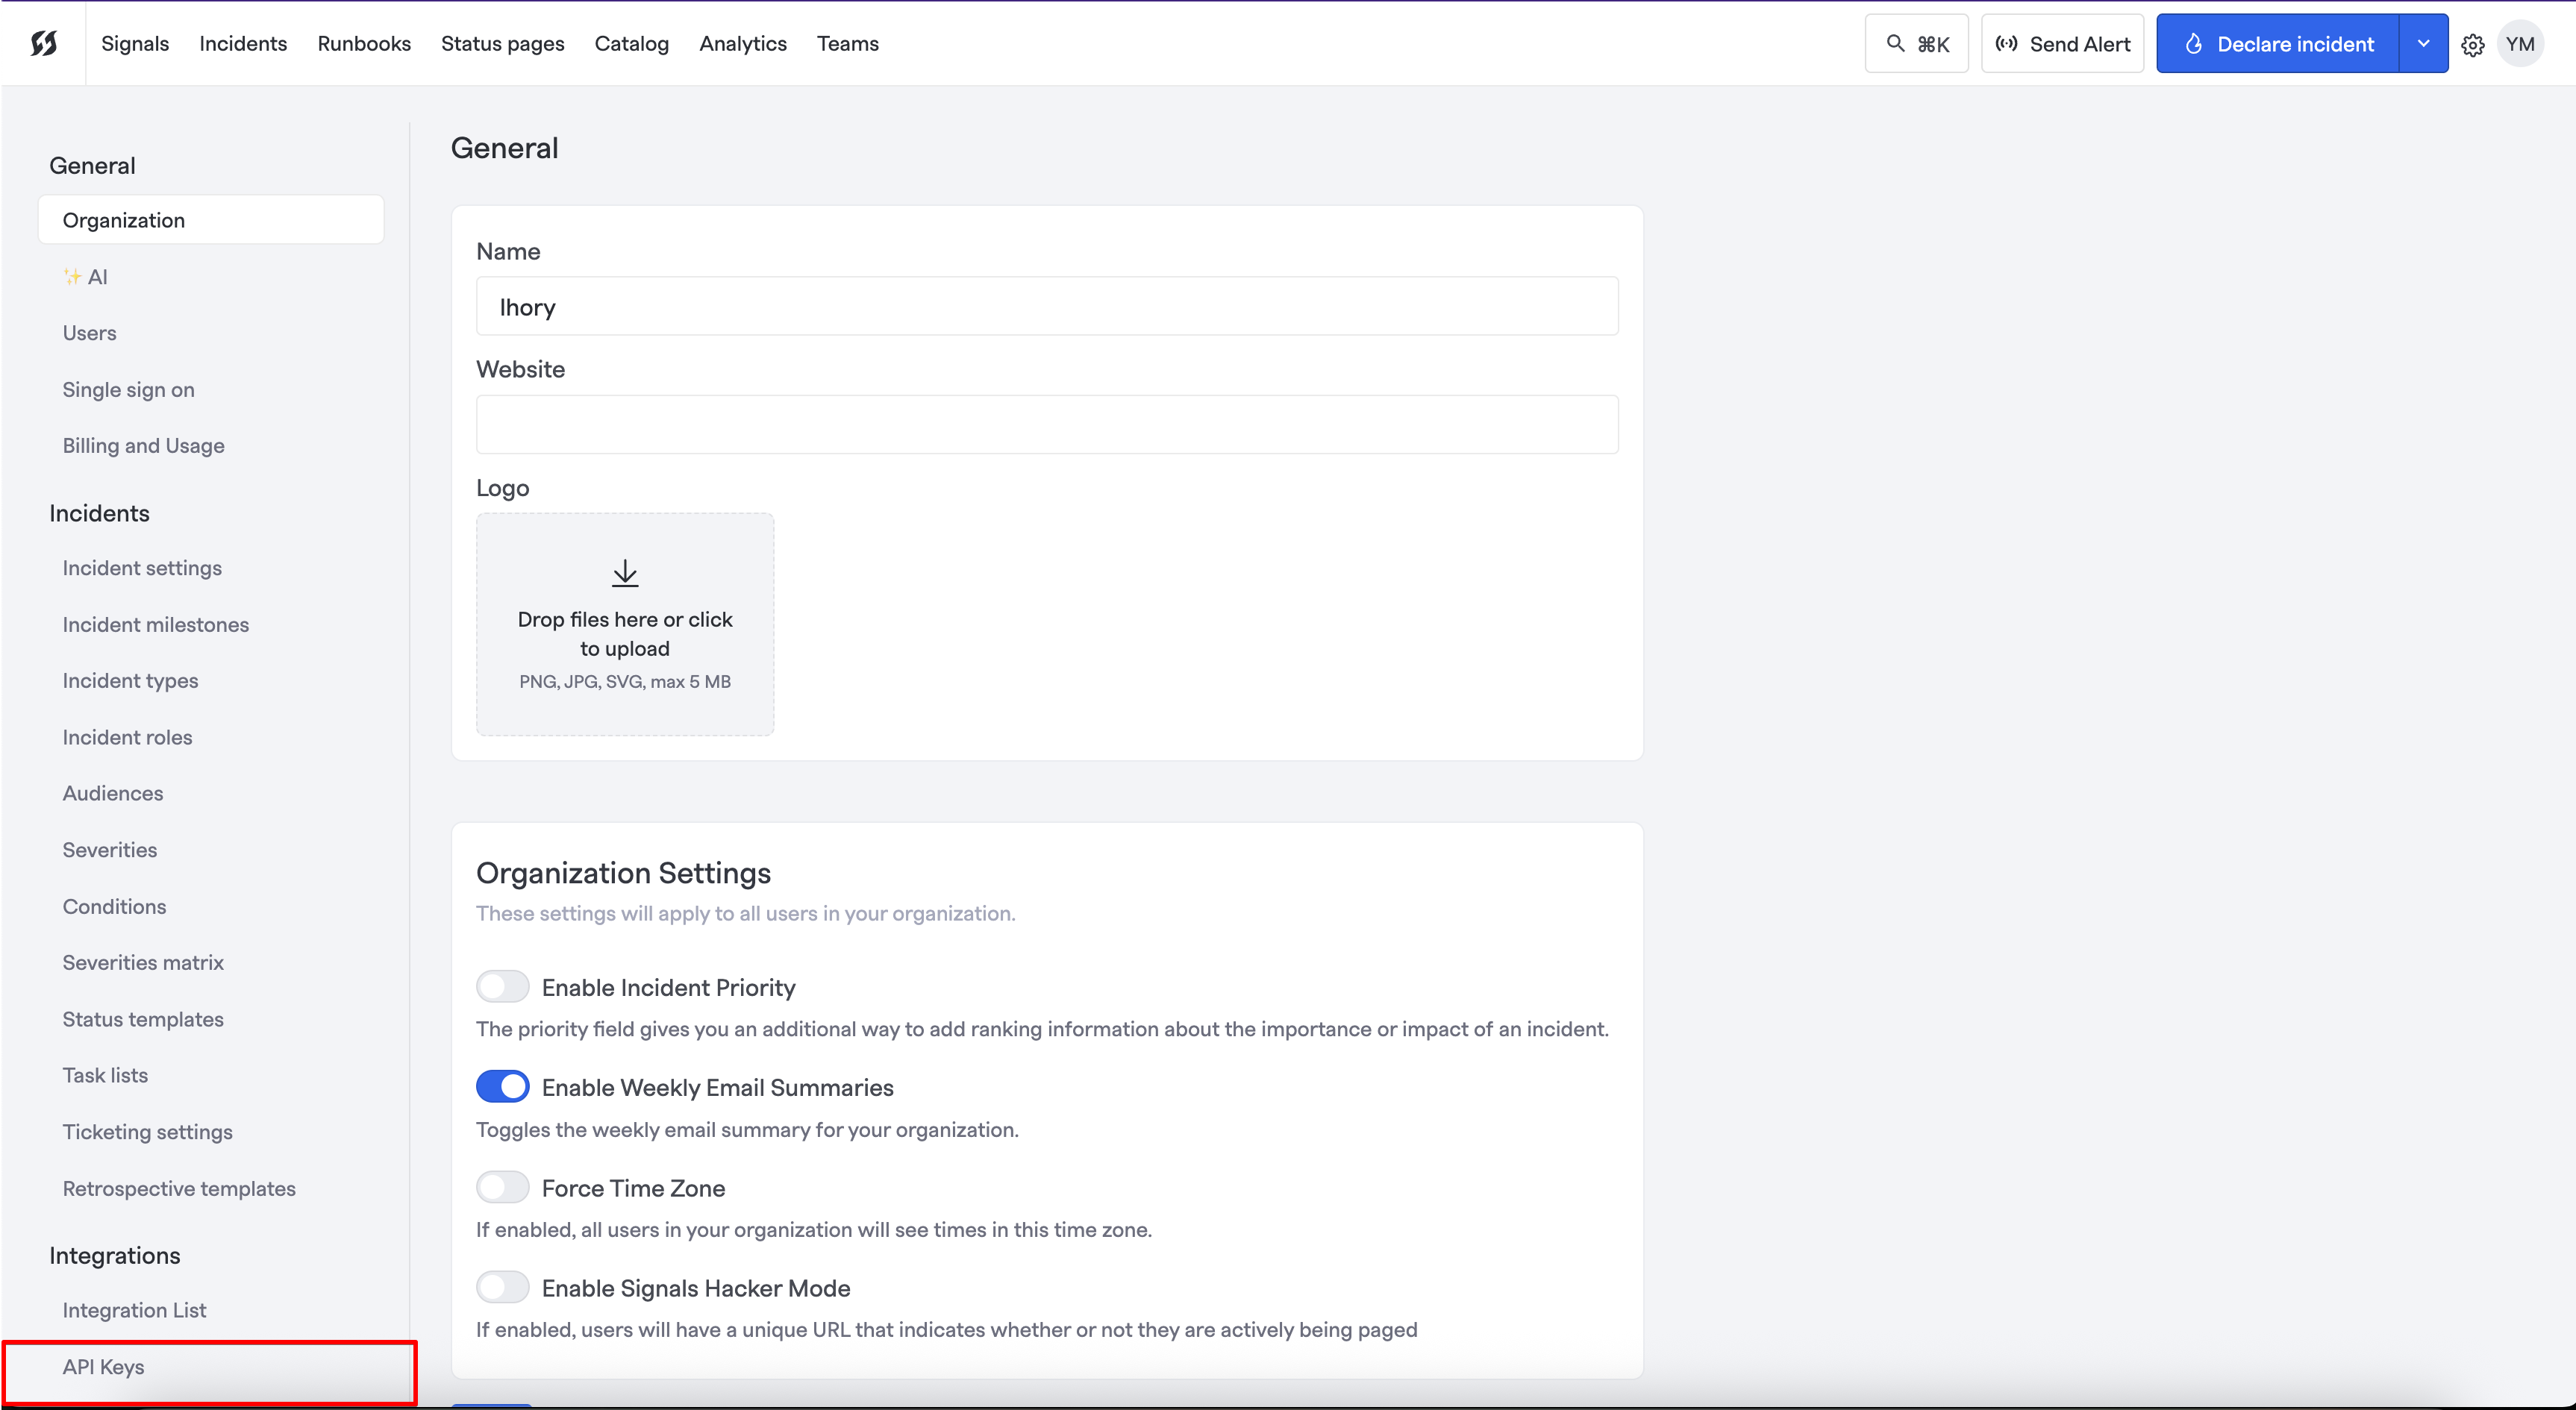The height and width of the screenshot is (1410, 2576).
Task: Expand the Declare incident dropdown arrow
Action: (x=2423, y=44)
